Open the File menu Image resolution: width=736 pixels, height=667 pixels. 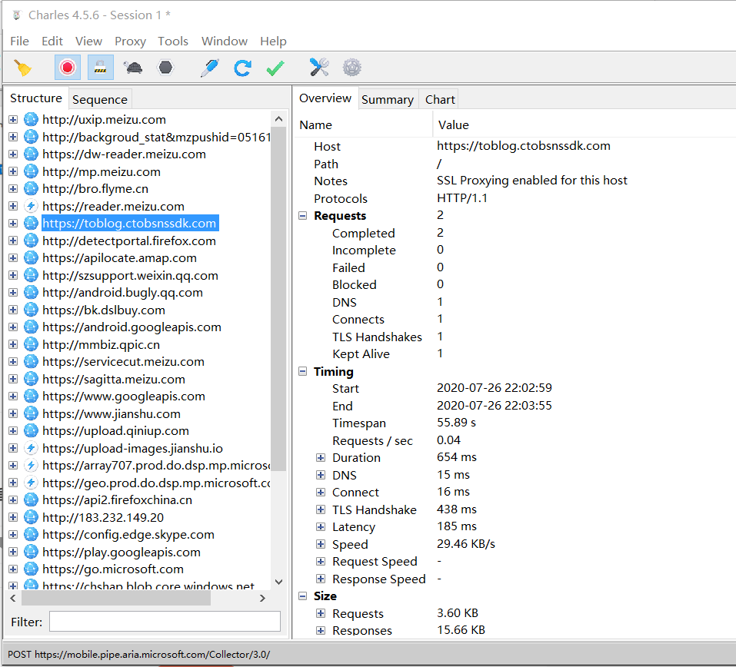pyautogui.click(x=20, y=41)
